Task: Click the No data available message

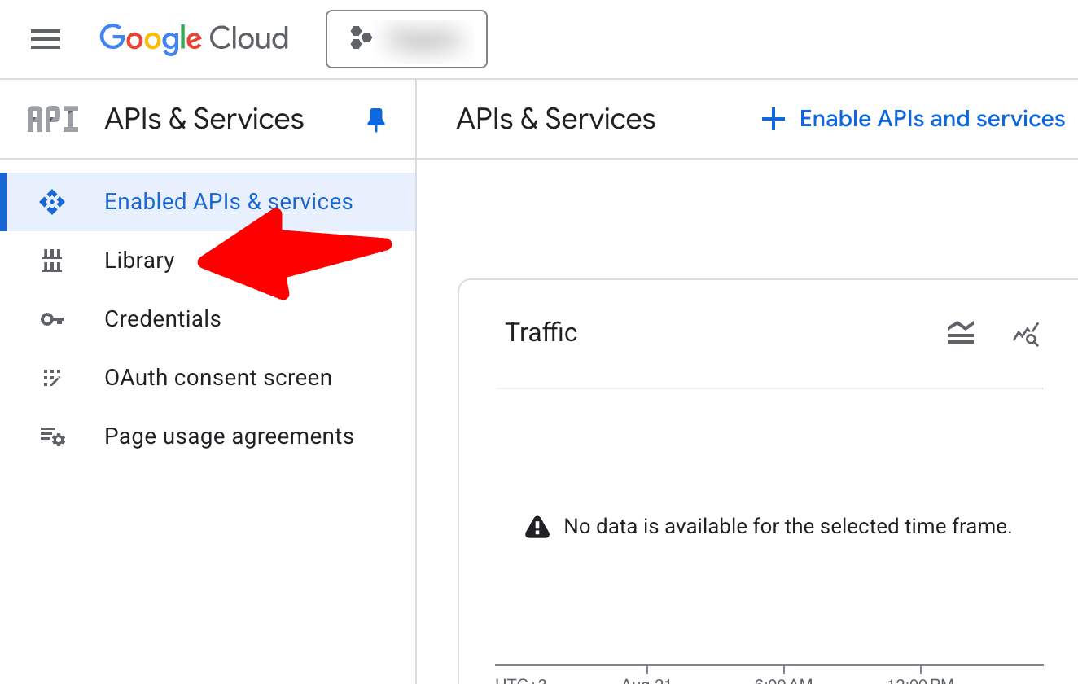Action: 787,527
